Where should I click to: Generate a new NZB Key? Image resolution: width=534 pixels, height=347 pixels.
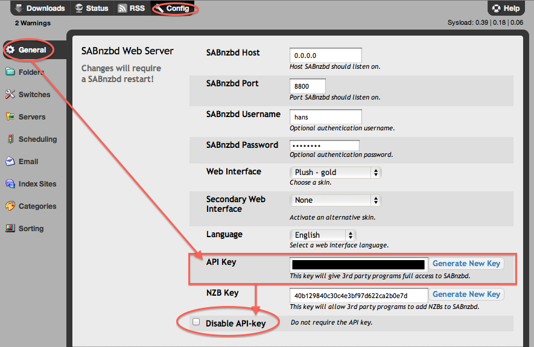point(466,294)
